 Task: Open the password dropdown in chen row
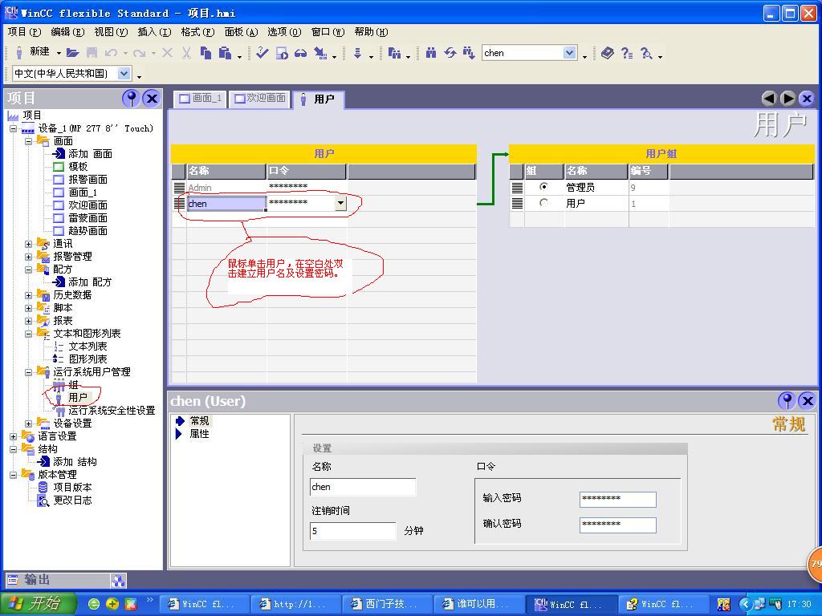click(x=340, y=203)
